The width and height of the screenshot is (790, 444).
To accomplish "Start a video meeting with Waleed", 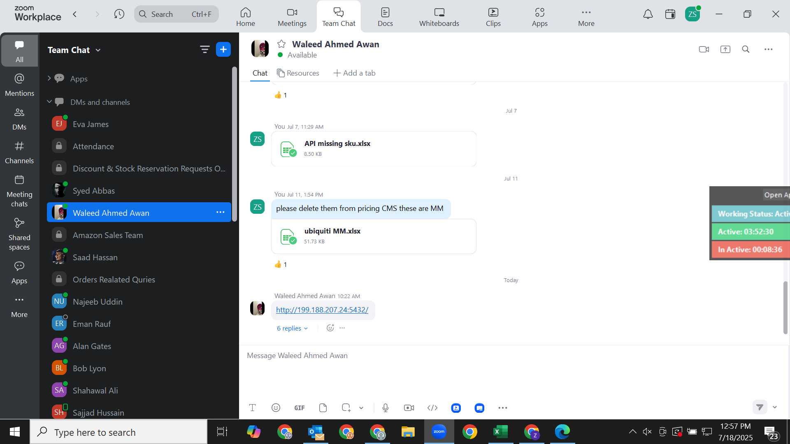I will pyautogui.click(x=704, y=49).
